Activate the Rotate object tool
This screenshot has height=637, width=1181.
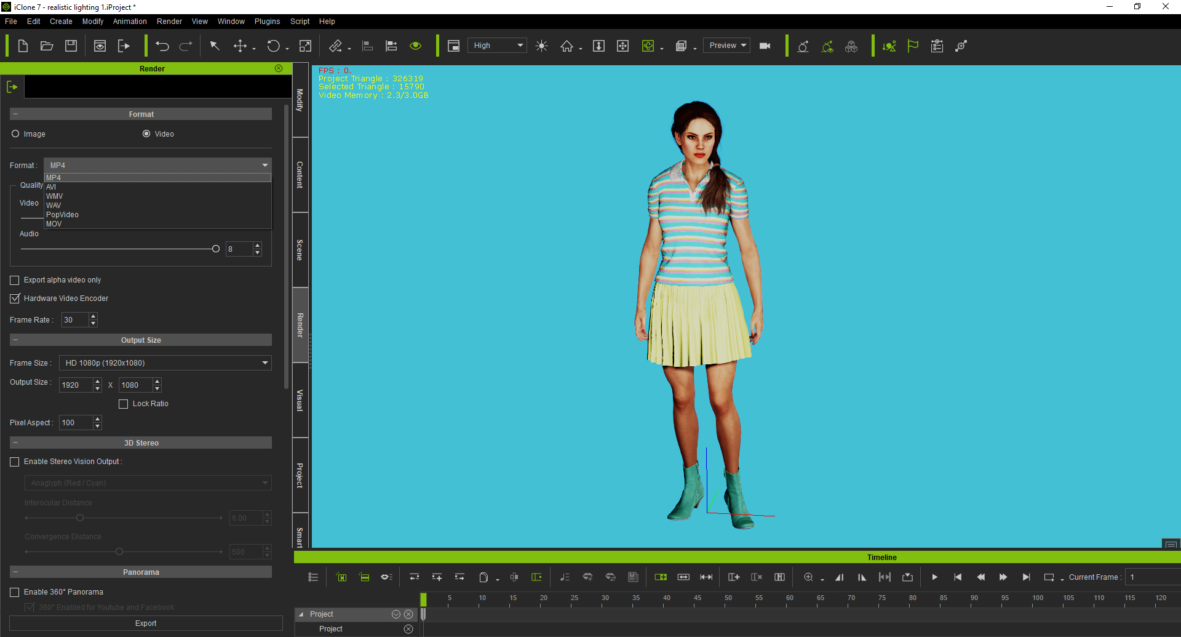(273, 46)
